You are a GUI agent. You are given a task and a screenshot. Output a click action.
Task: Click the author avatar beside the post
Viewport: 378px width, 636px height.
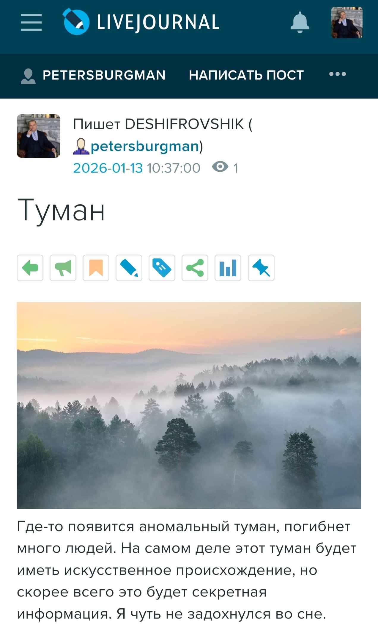coord(39,136)
